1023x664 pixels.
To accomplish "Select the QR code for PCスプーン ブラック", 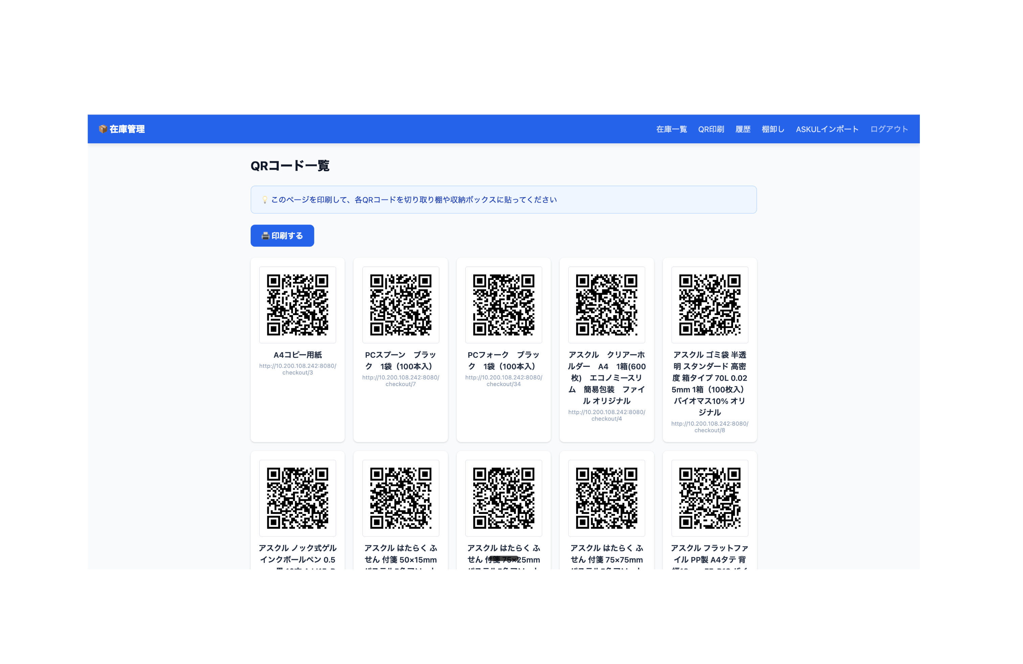I will pyautogui.click(x=401, y=305).
